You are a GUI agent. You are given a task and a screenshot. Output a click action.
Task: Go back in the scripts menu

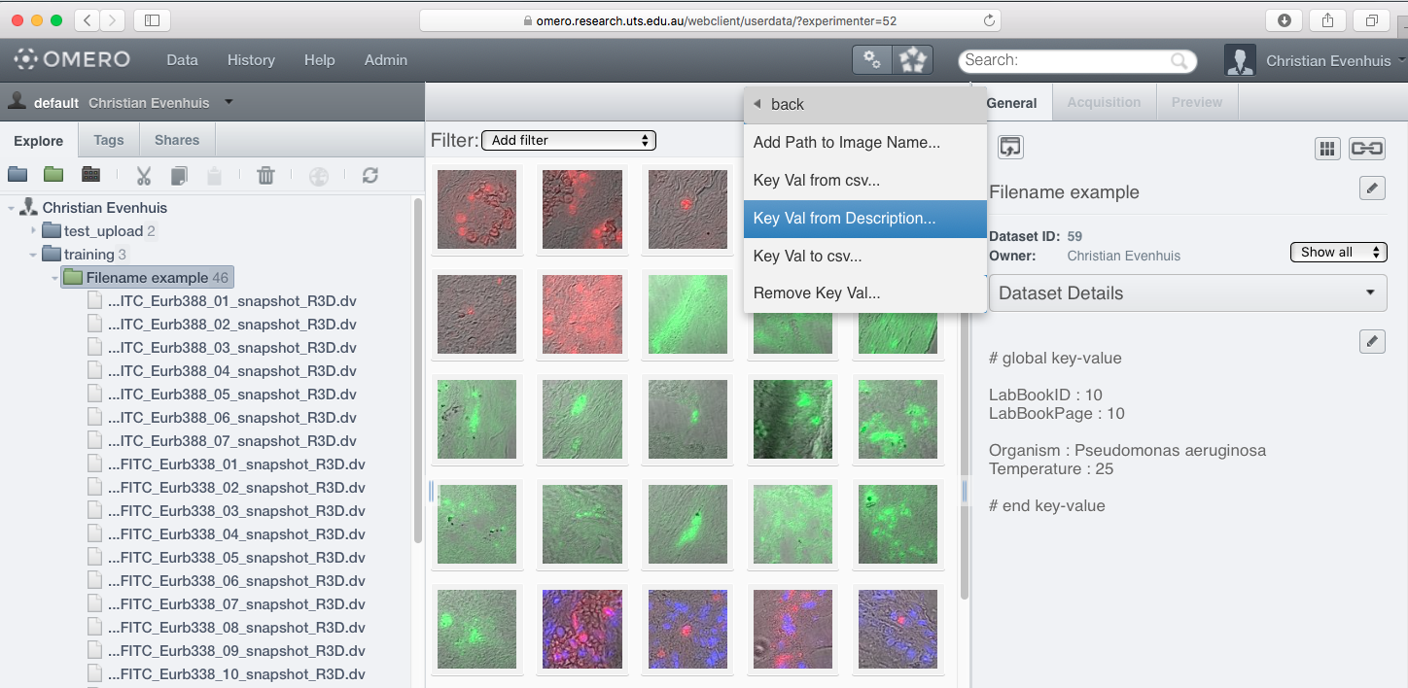pyautogui.click(x=864, y=105)
